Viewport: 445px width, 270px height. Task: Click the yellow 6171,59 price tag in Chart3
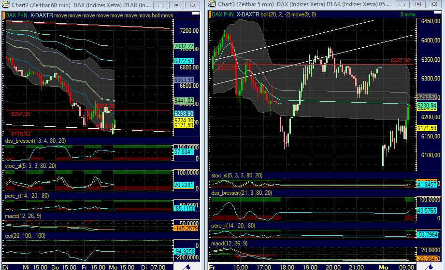427,128
